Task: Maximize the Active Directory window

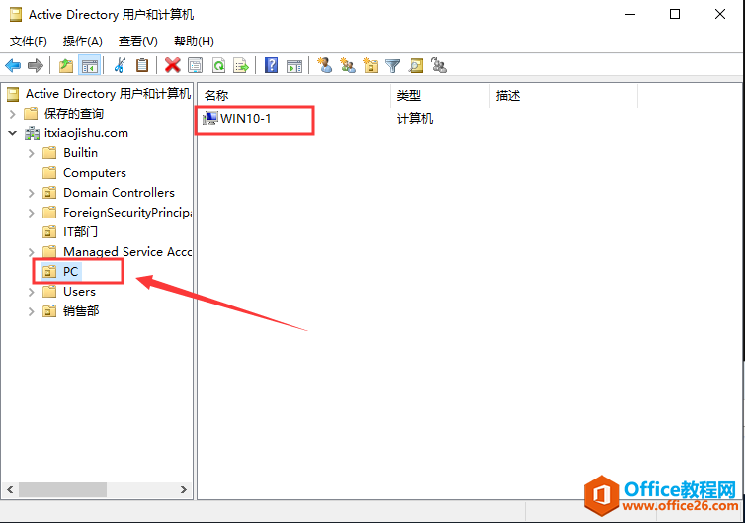Action: [x=675, y=14]
